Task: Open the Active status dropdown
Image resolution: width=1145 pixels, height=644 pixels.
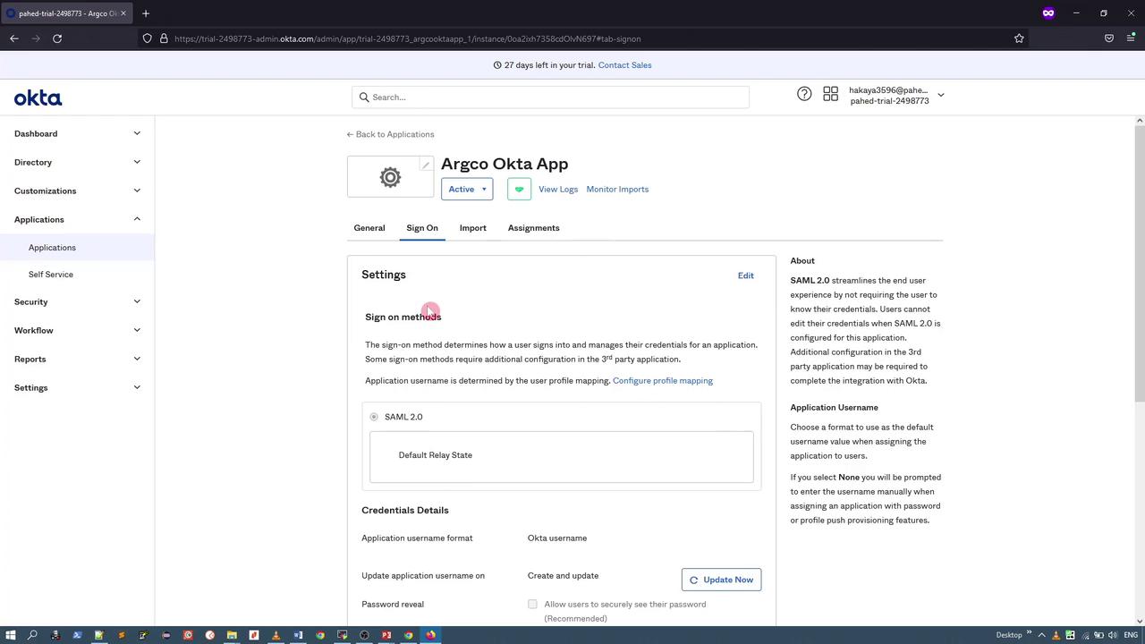Action: coord(467,190)
